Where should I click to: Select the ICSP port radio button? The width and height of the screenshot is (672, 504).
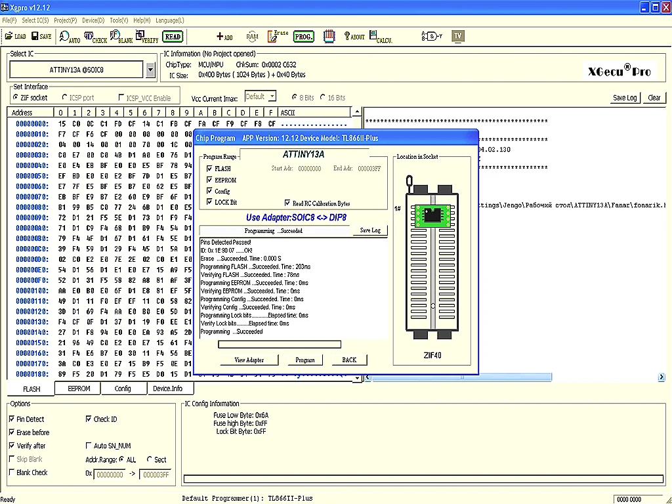click(x=65, y=98)
